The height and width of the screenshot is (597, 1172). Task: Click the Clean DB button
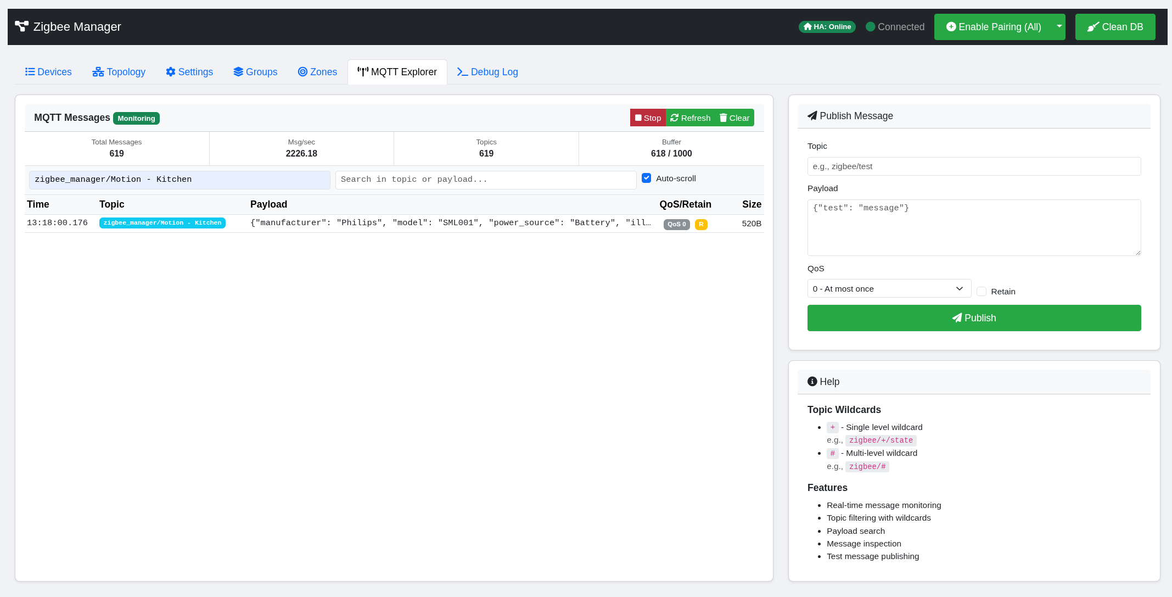click(1115, 27)
